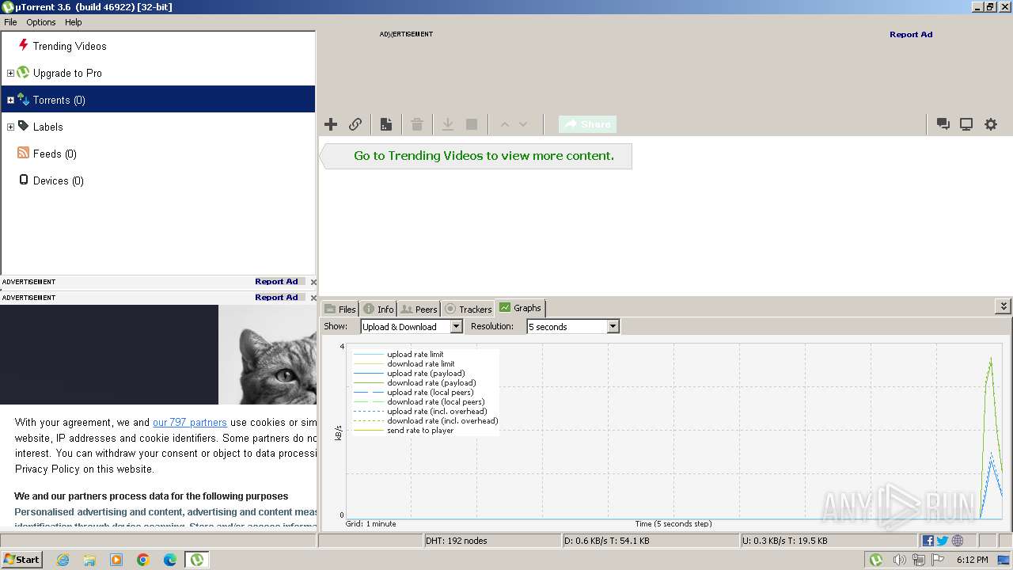The height and width of the screenshot is (570, 1013).
Task: Click the µTorrent system tray icon
Action: coord(876,560)
